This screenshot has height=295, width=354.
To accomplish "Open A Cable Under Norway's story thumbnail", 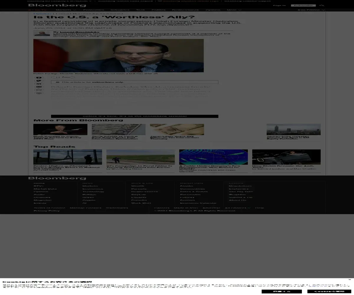I will [214, 157].
